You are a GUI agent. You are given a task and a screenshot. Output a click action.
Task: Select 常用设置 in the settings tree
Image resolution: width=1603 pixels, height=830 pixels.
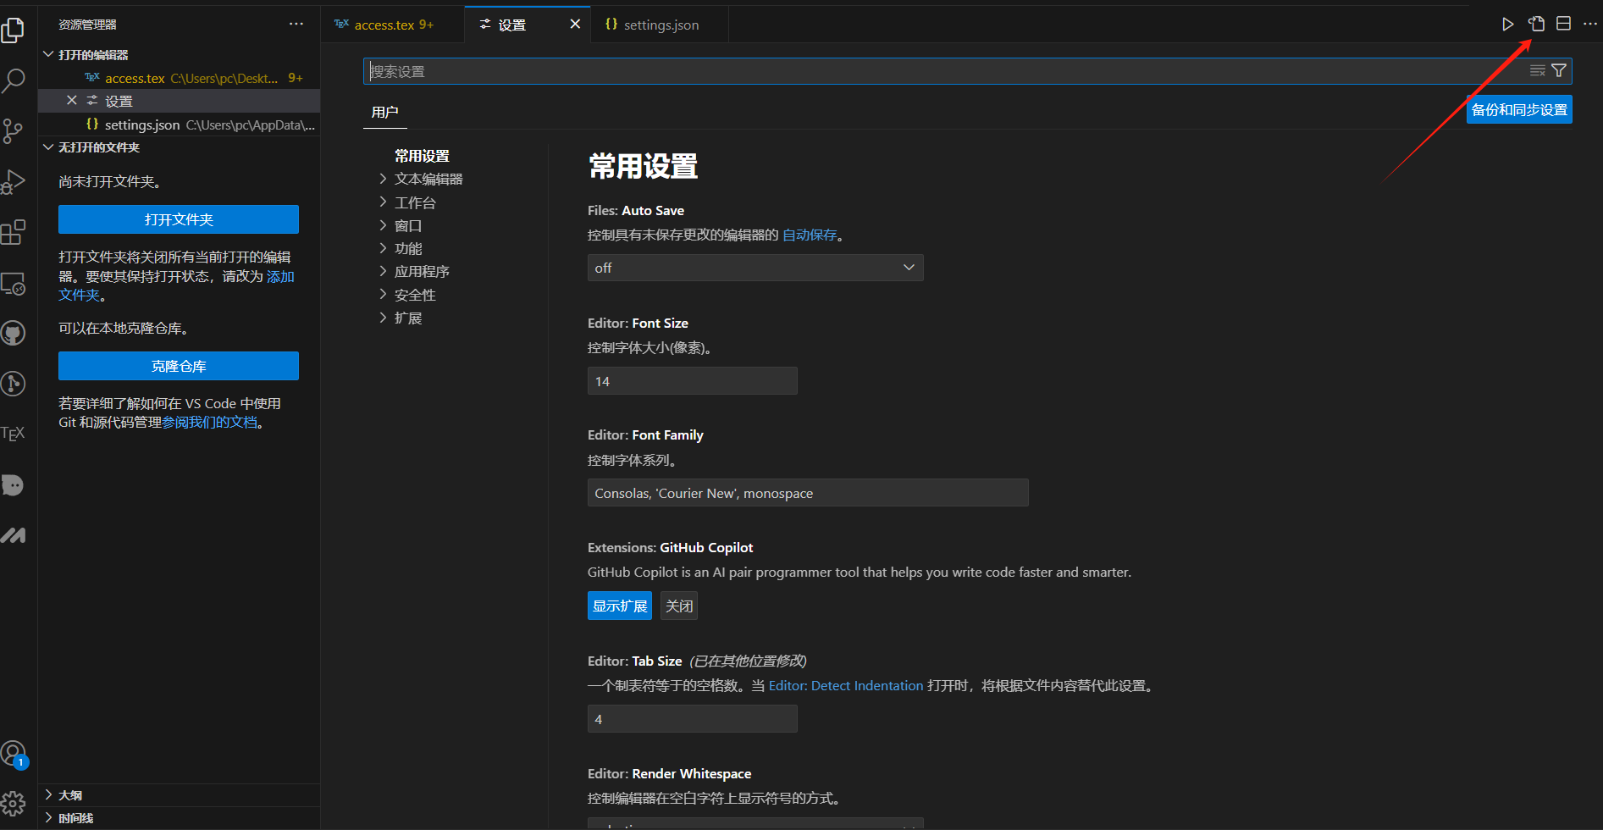tap(422, 156)
